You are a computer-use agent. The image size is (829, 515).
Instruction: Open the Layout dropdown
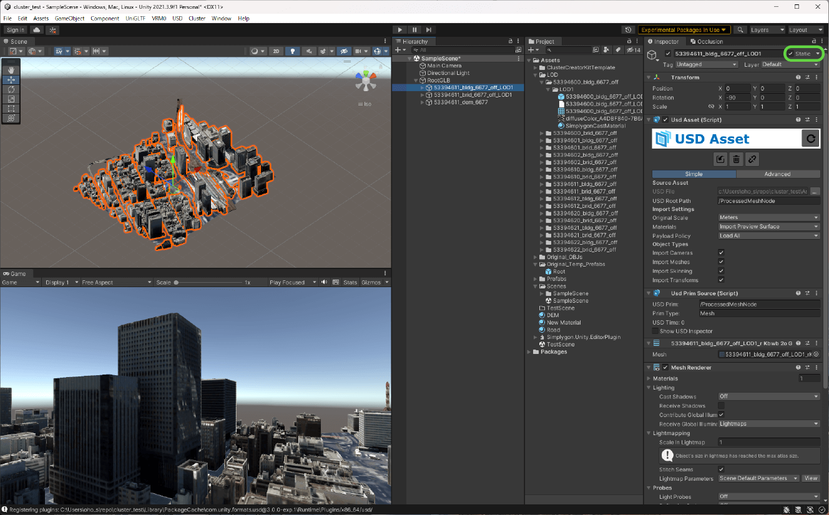click(806, 29)
